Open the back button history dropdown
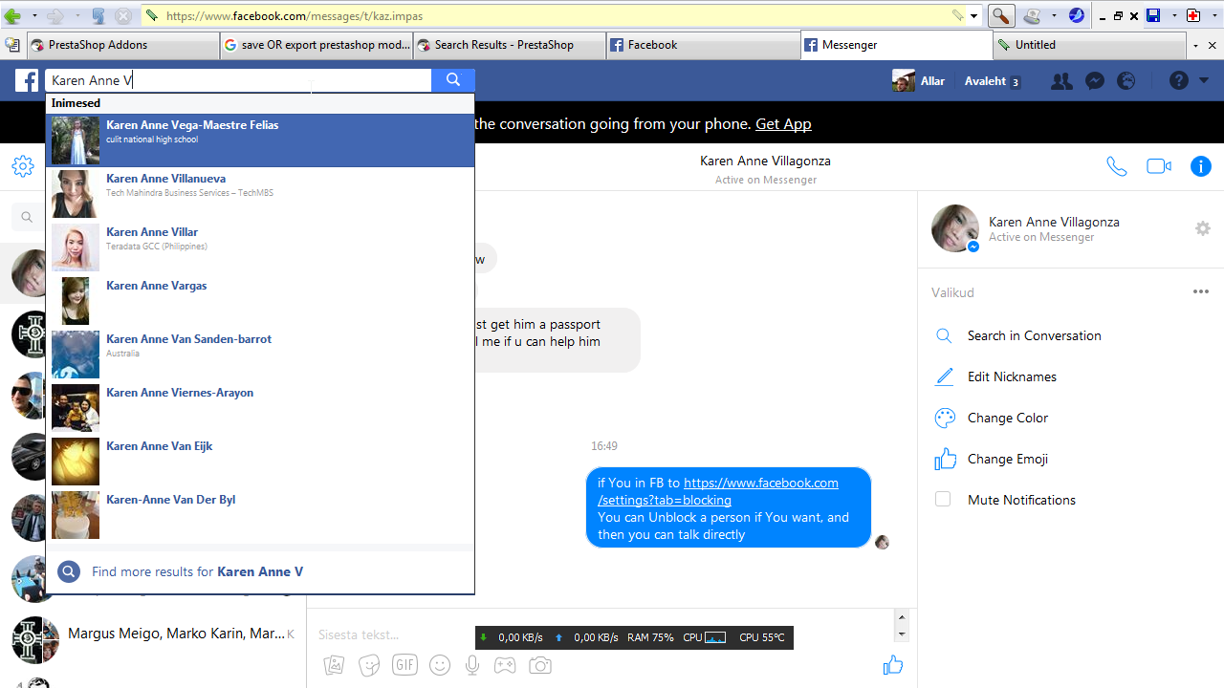This screenshot has height=688, width=1224. click(34, 16)
